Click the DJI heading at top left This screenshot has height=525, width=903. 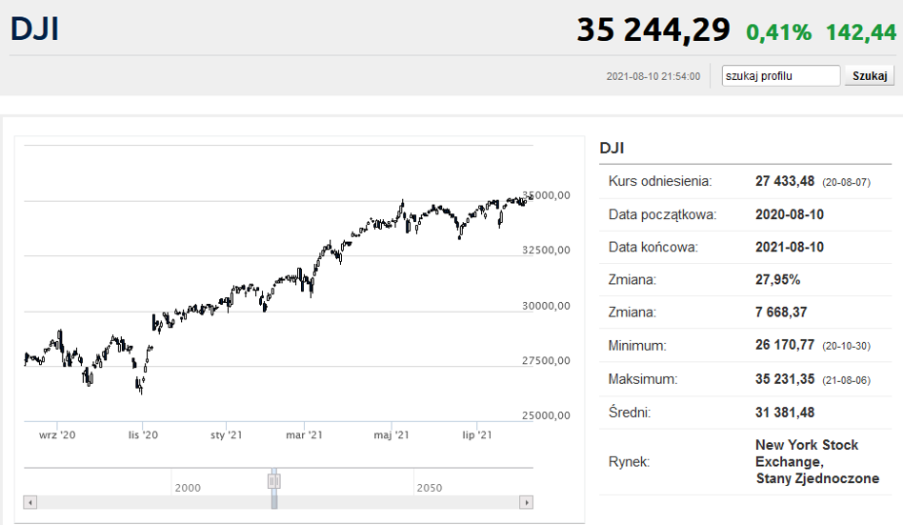(34, 29)
